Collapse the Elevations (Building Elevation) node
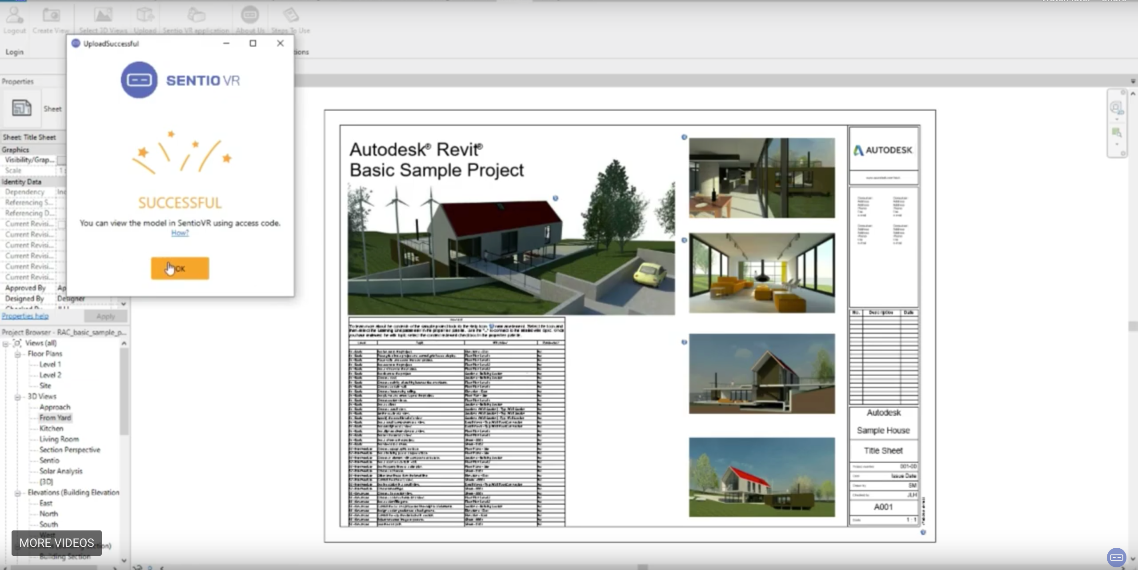 (x=18, y=493)
